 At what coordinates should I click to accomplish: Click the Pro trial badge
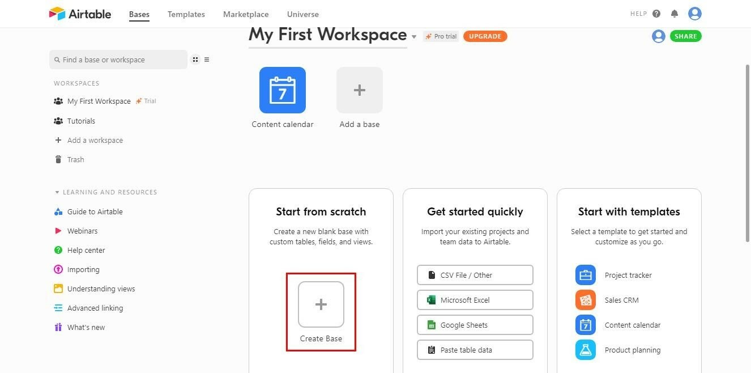(x=441, y=36)
